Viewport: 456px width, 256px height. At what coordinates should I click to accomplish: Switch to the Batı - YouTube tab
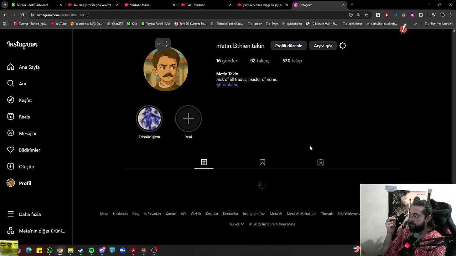[x=206, y=5]
